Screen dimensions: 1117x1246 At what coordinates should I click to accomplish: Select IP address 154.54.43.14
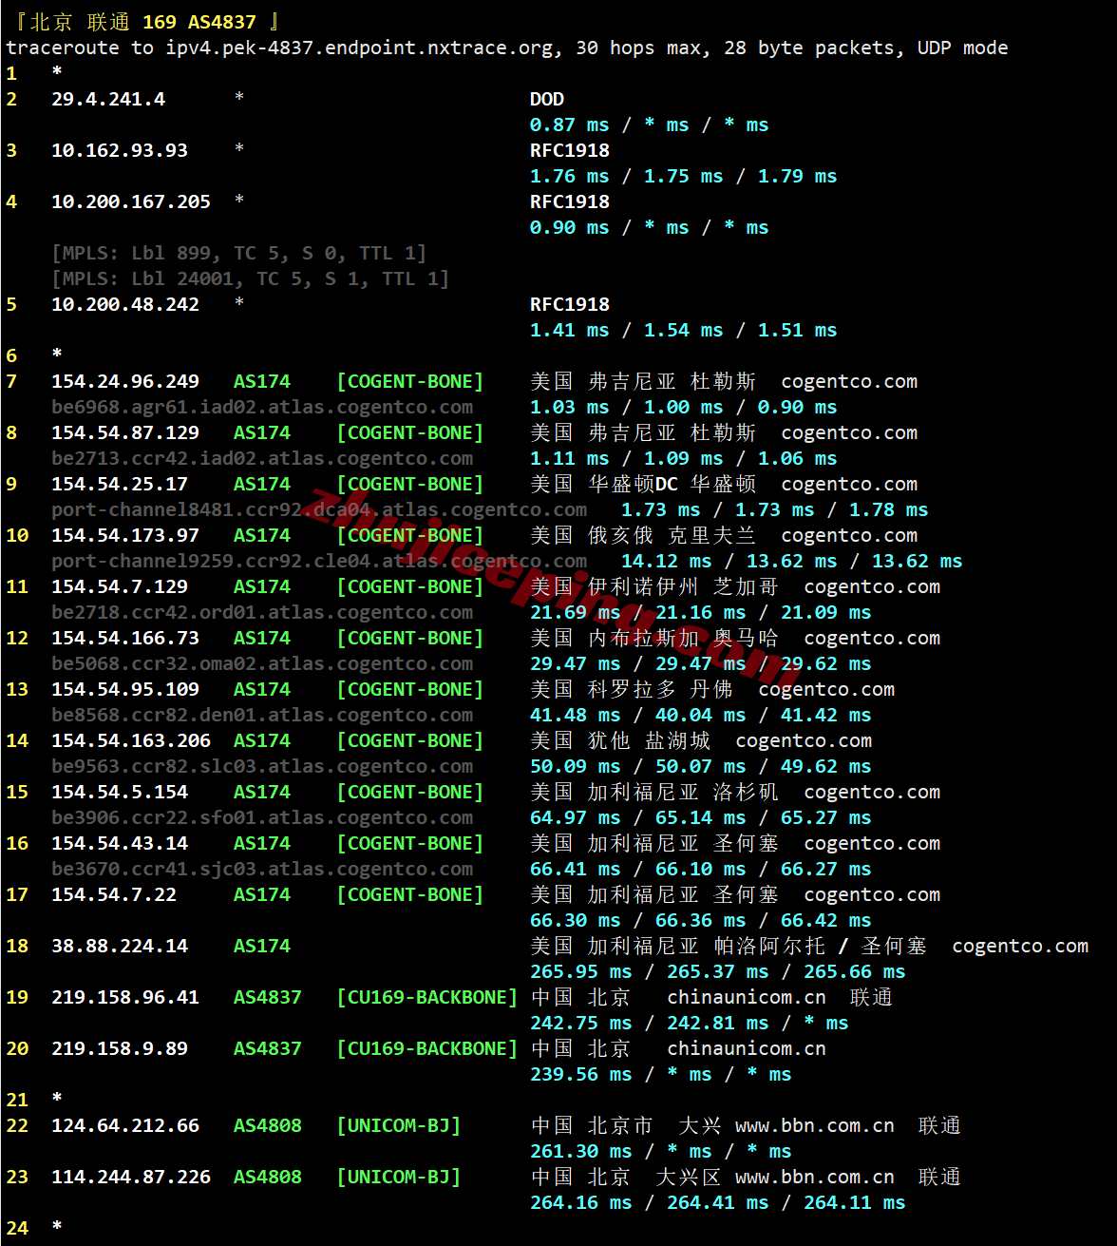click(x=120, y=843)
